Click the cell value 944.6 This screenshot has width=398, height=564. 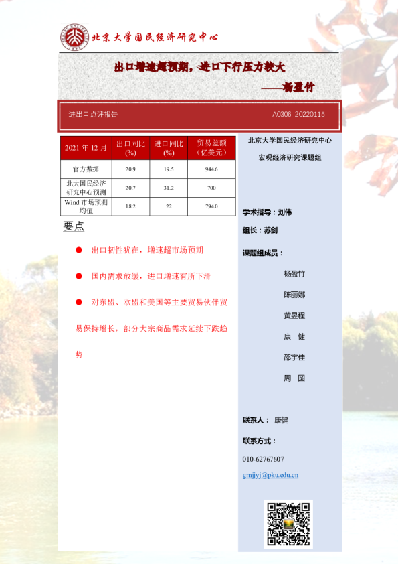click(x=211, y=169)
